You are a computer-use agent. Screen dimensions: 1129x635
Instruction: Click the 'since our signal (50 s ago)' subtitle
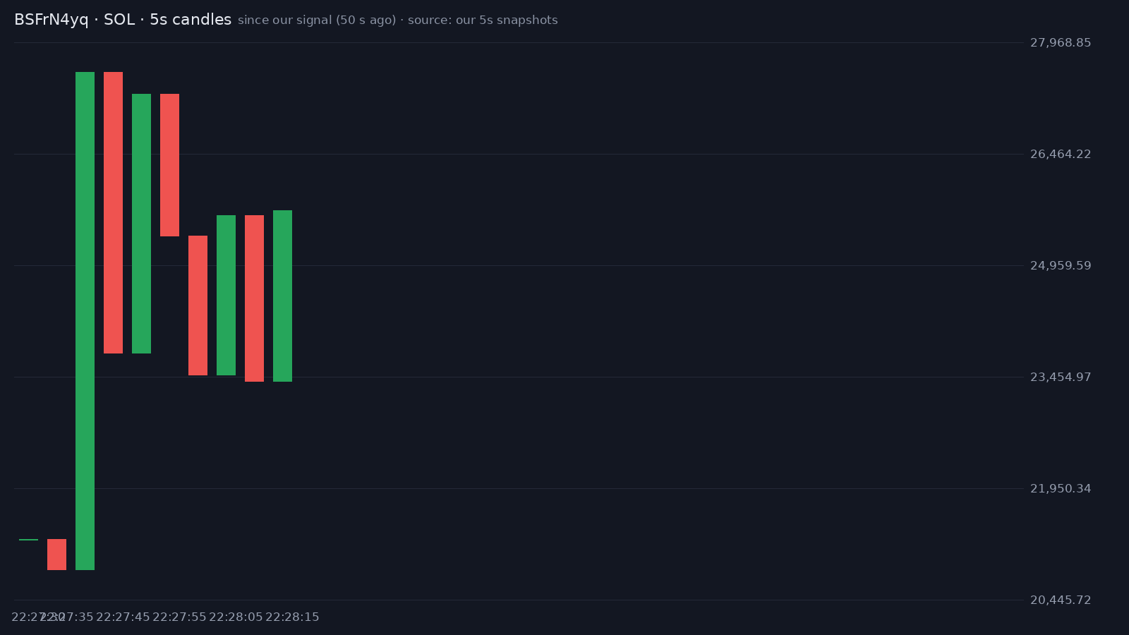click(x=317, y=20)
